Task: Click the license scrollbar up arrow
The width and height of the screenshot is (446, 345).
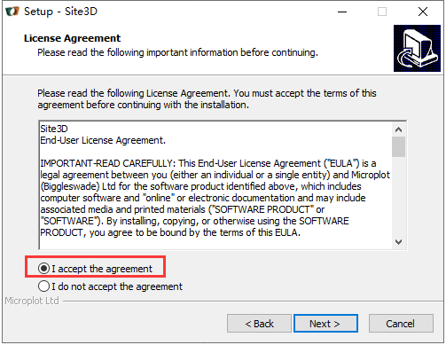Action: point(398,129)
